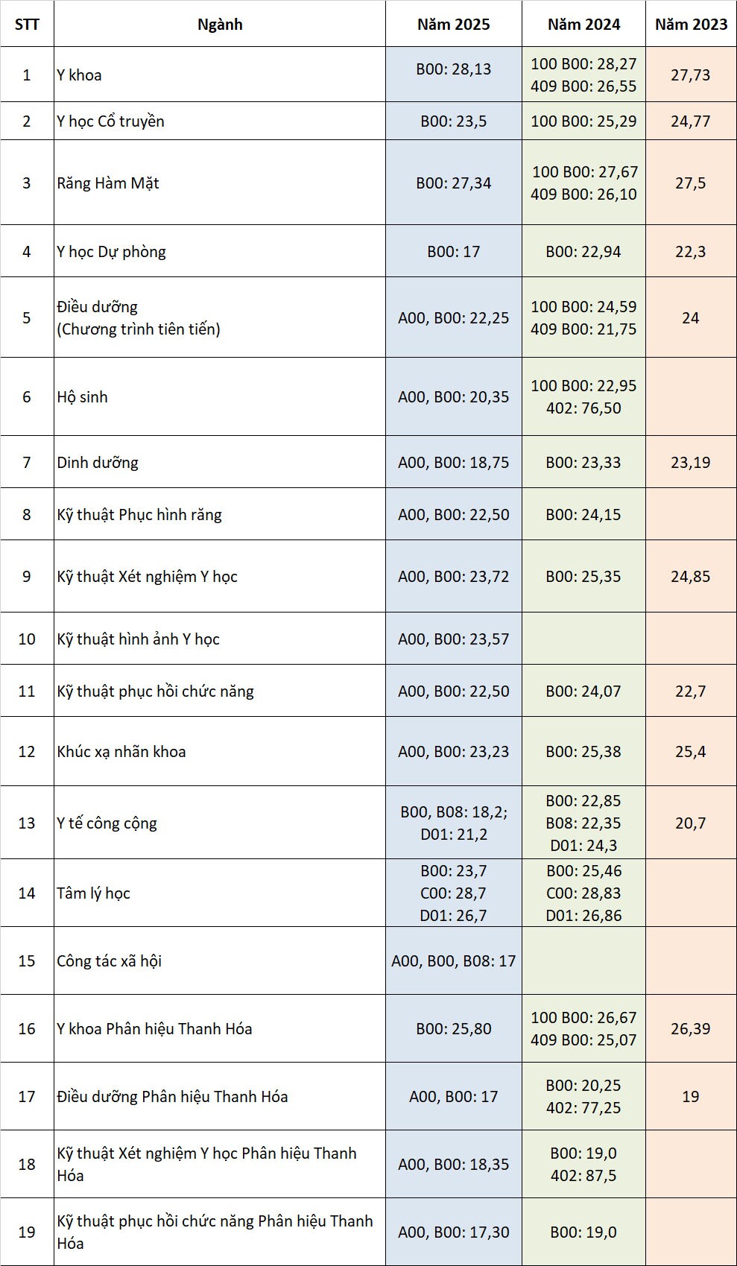This screenshot has height=1266, width=737.
Task: Select the Răng Hàm Mặt cell
Action: [220, 183]
